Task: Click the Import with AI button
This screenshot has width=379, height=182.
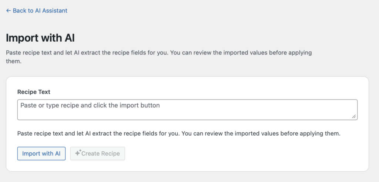Action: (x=41, y=154)
